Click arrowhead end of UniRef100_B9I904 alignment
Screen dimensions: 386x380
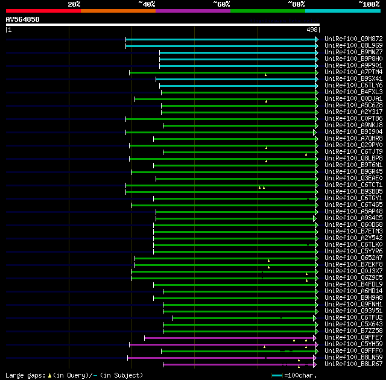pos(315,133)
